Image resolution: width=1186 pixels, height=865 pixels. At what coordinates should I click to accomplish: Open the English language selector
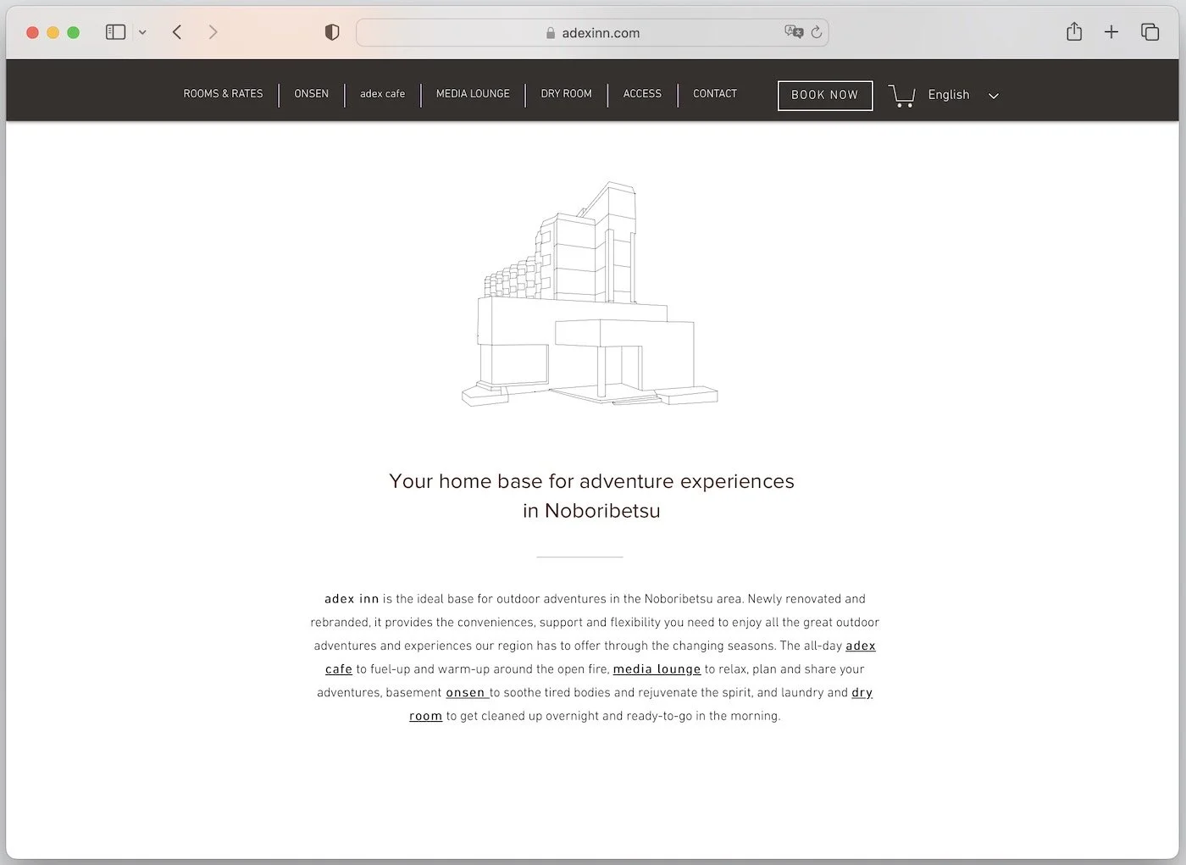948,95
